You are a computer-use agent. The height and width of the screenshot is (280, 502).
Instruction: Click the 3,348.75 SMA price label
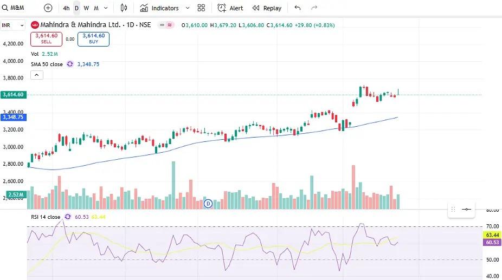[x=14, y=117]
